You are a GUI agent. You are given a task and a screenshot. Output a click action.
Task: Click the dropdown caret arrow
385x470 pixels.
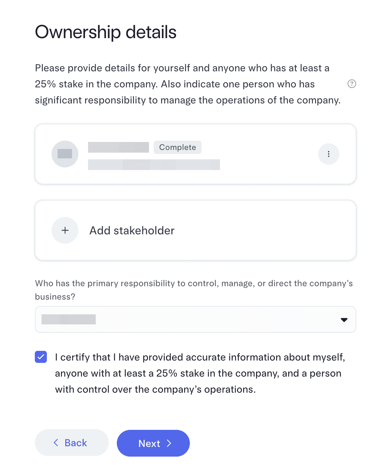(344, 320)
